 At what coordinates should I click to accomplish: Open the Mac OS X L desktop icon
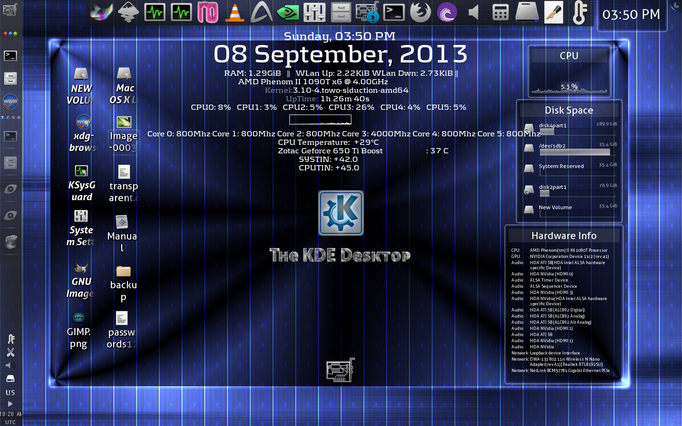pyautogui.click(x=124, y=86)
